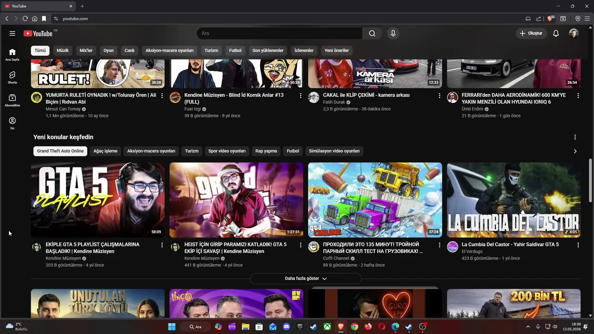Click the page vertical scrollbar thumb
594x334 pixels.
pyautogui.click(x=590, y=180)
